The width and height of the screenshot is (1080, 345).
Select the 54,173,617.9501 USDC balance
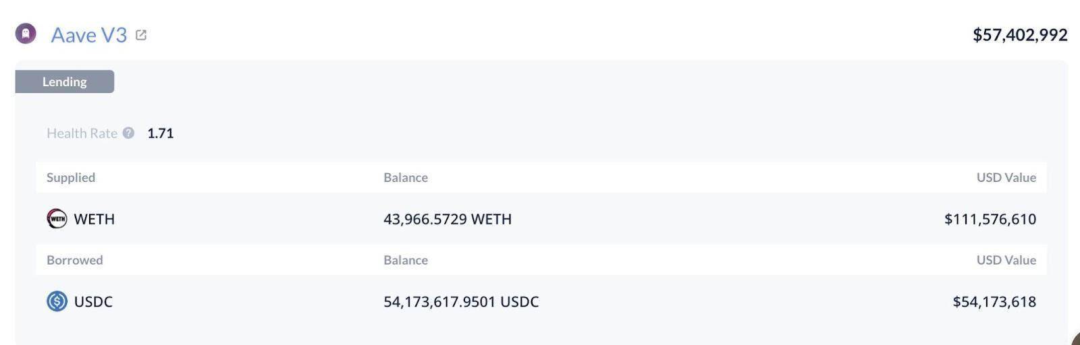[461, 302]
